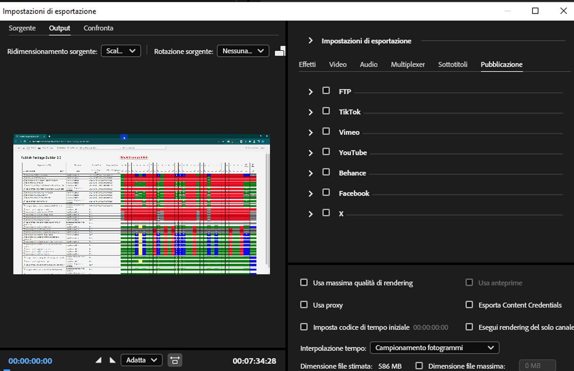Enable the TikTok publish checkbox
The image size is (574, 371).
[326, 111]
